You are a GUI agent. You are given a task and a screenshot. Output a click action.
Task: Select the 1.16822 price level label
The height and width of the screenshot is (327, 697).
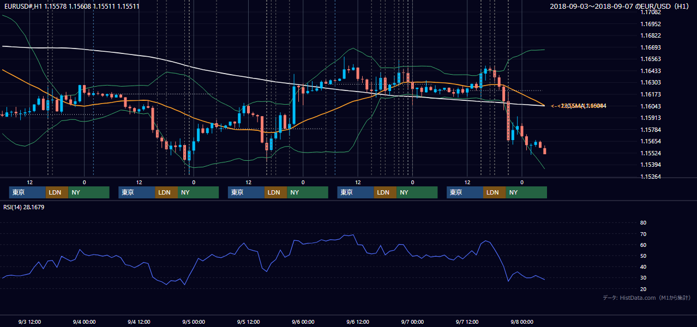tap(651, 35)
